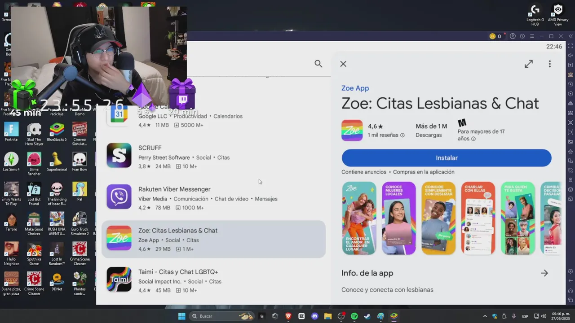
Task: Open the DDNet desktop shortcut
Action: [57, 282]
